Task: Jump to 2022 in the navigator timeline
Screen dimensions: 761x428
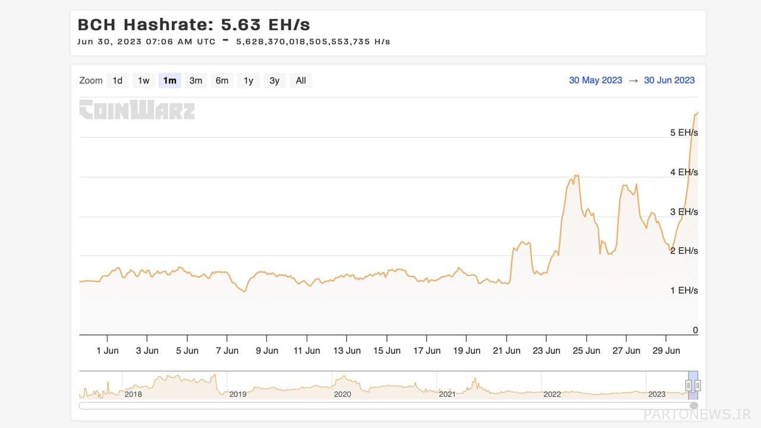Action: click(x=552, y=394)
